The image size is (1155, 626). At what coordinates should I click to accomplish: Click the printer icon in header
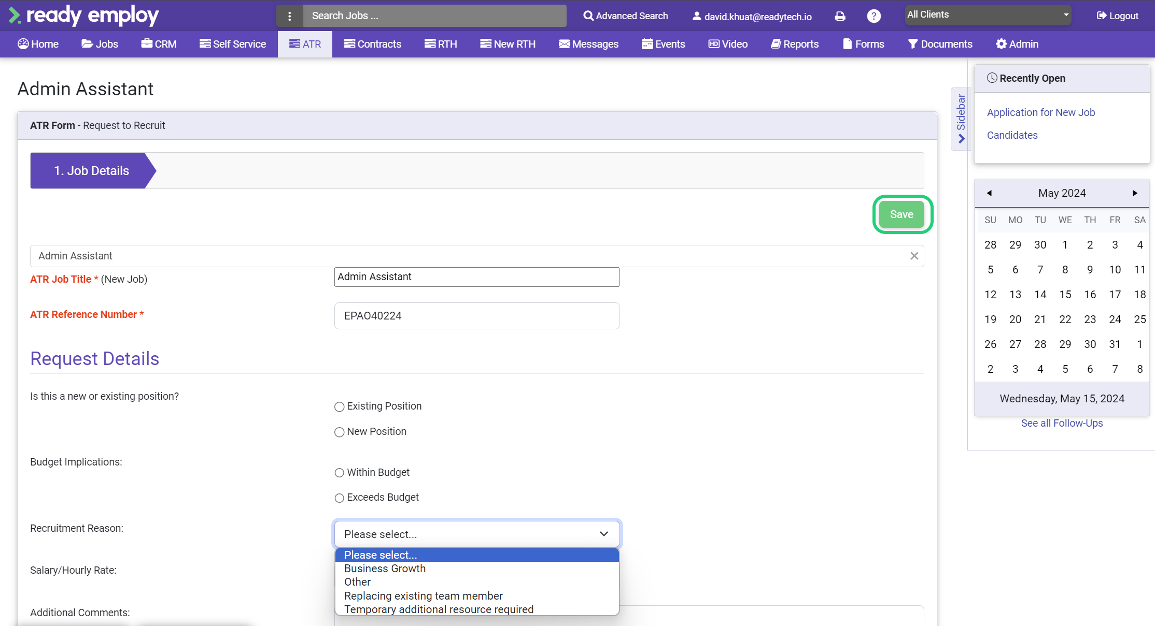click(x=840, y=17)
